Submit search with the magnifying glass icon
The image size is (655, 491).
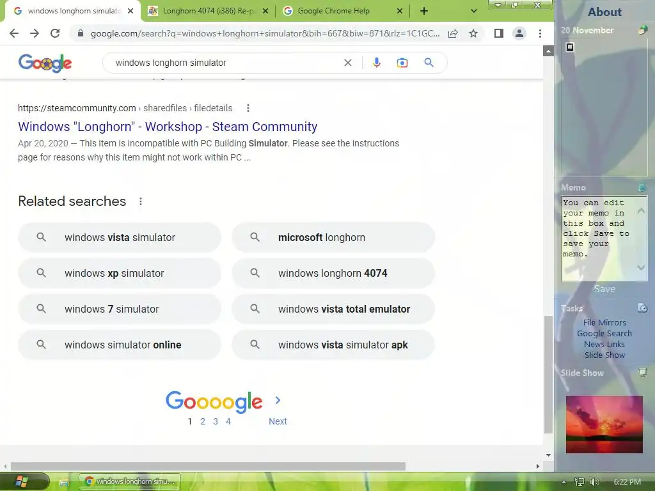click(x=429, y=63)
